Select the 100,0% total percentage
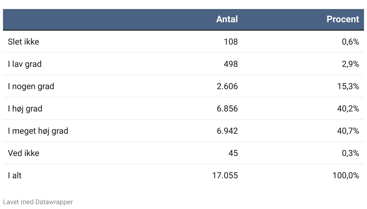Viewport: 367px width, 209px height. coord(346,175)
